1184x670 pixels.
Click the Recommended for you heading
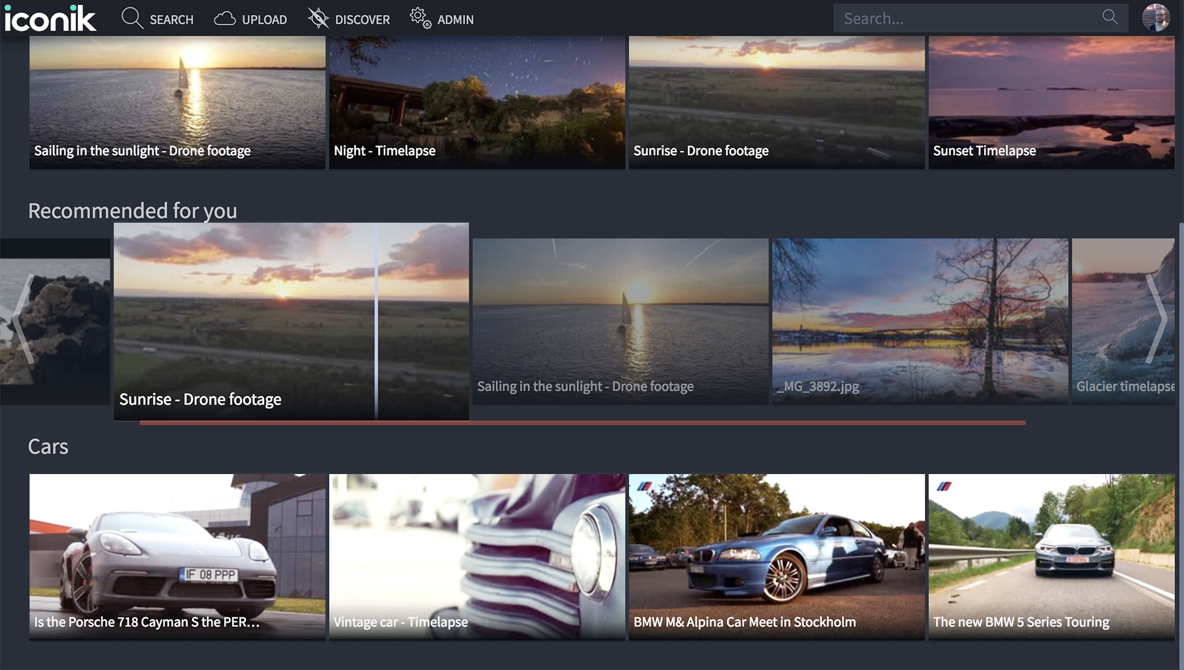[x=132, y=211]
